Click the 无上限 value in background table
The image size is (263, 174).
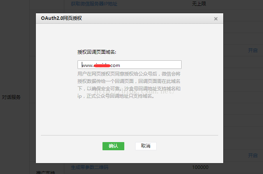199,4
